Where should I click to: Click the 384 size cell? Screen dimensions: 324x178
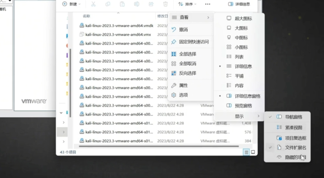click(x=248, y=141)
